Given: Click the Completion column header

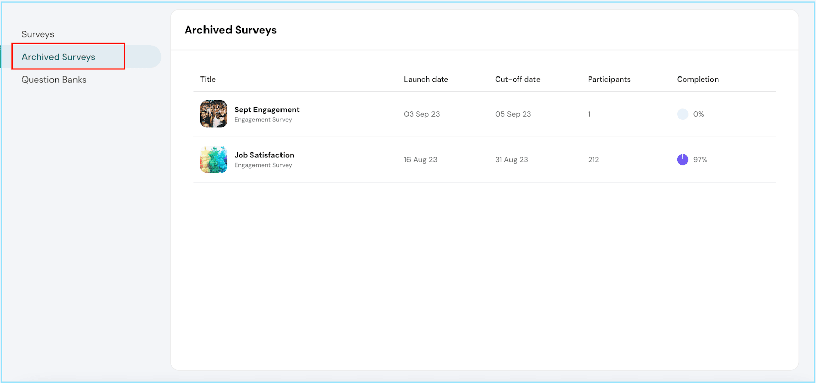Looking at the screenshot, I should pos(698,79).
